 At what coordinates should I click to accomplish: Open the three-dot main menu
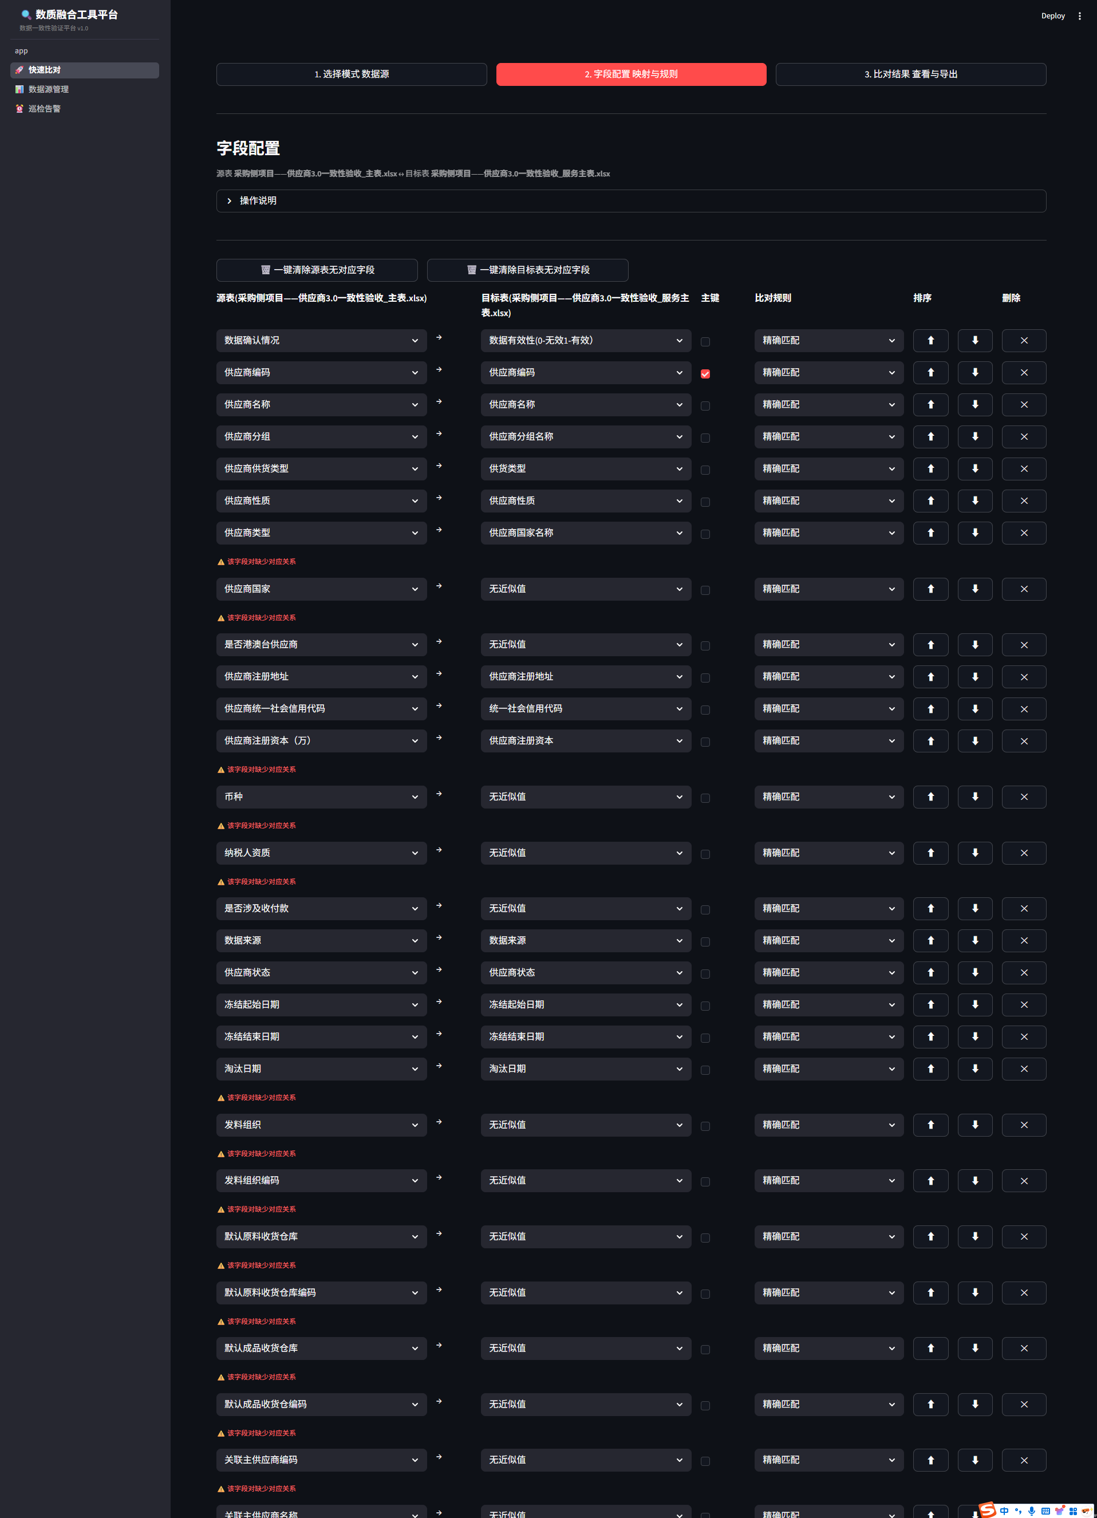pos(1079,16)
